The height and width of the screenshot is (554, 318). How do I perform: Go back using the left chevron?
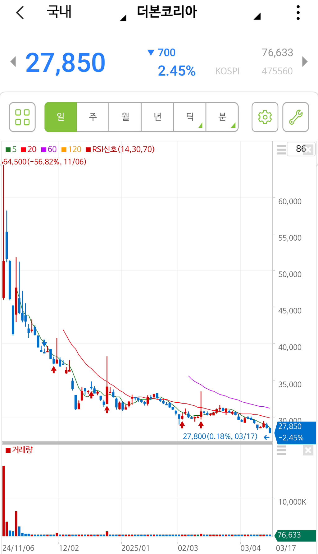[20, 13]
